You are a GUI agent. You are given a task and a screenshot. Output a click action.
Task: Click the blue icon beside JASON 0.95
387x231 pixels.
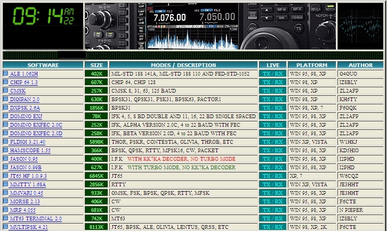point(5,159)
